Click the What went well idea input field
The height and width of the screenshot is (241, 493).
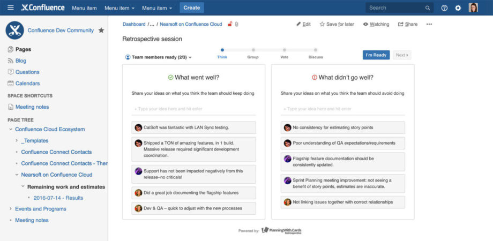pos(193,109)
